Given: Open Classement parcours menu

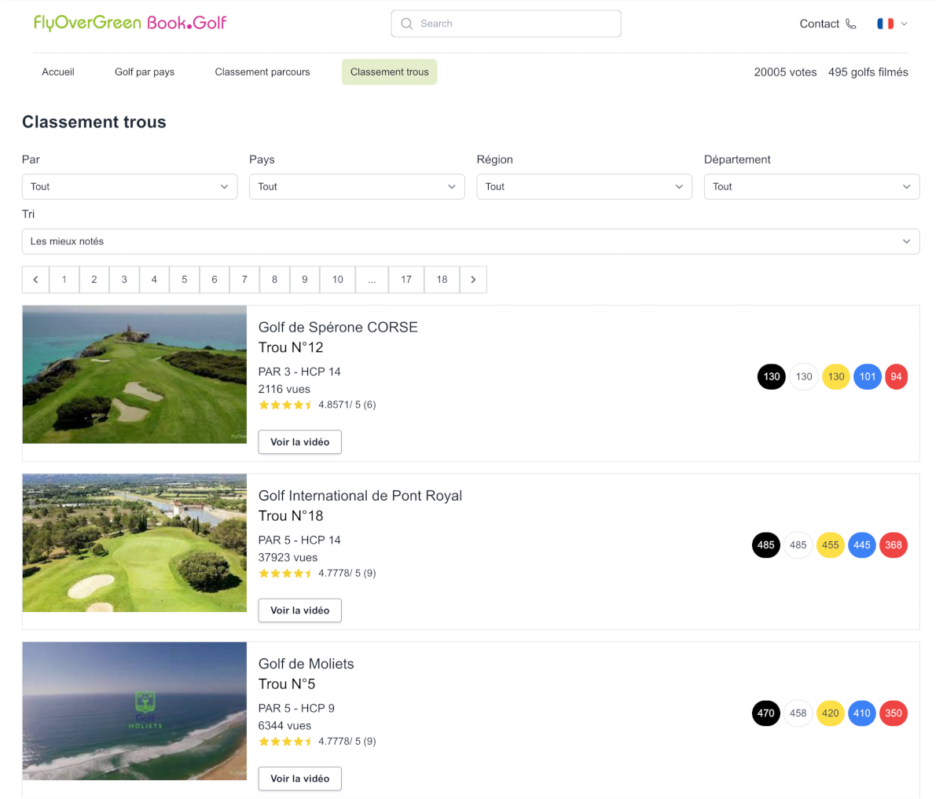Looking at the screenshot, I should [x=262, y=71].
